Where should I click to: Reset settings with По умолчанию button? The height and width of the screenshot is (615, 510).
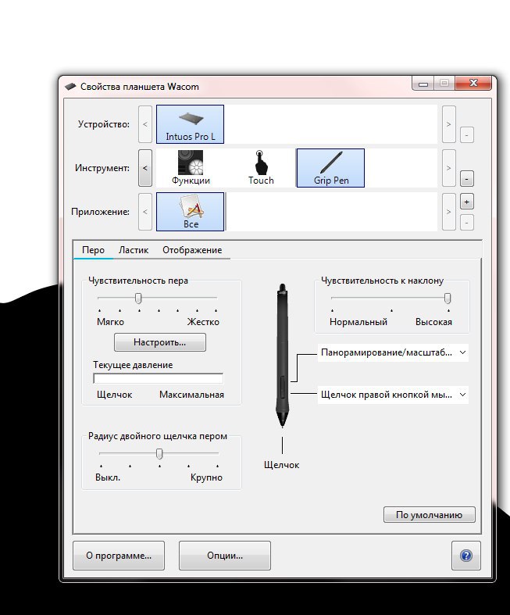[430, 515]
